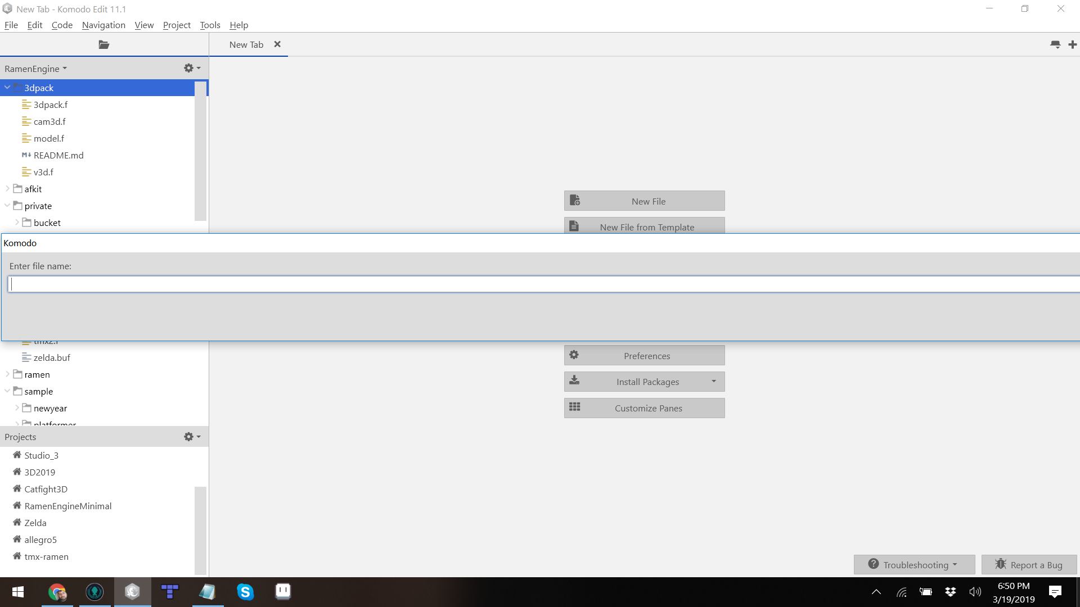The image size is (1080, 607).
Task: Open the Places panel gear menu
Action: tap(191, 68)
